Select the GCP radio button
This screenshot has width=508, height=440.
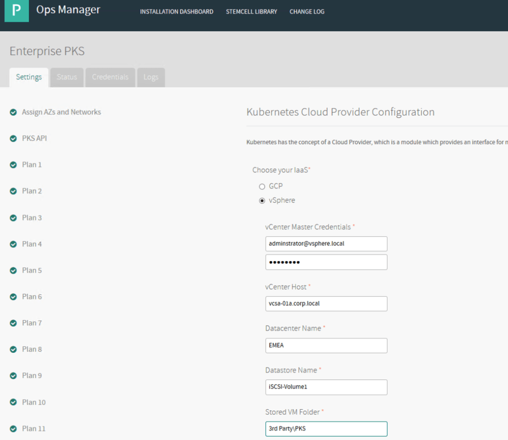click(x=262, y=187)
